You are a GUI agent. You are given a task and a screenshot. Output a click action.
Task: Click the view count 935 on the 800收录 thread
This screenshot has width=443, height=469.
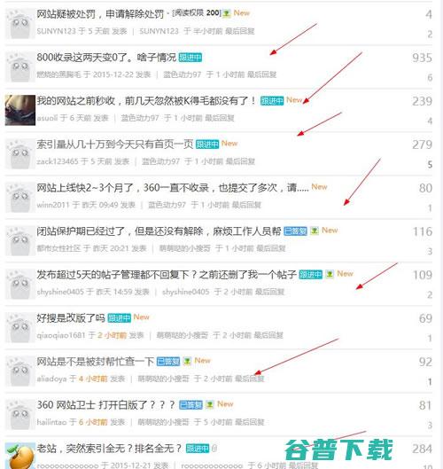(x=422, y=58)
